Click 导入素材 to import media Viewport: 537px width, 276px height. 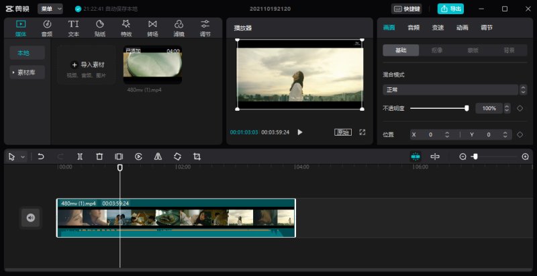[87, 64]
